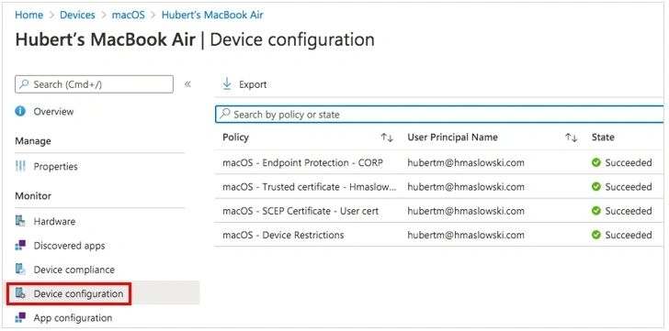Click the Policy column header

(x=235, y=137)
